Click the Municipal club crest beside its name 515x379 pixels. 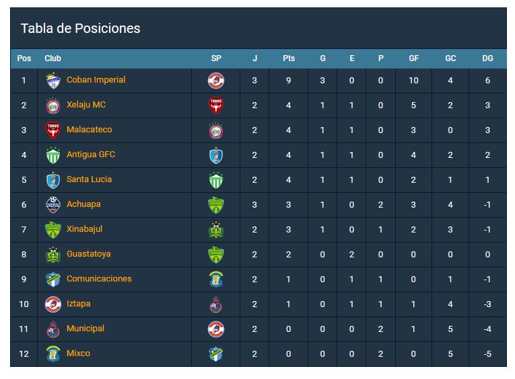(x=53, y=329)
